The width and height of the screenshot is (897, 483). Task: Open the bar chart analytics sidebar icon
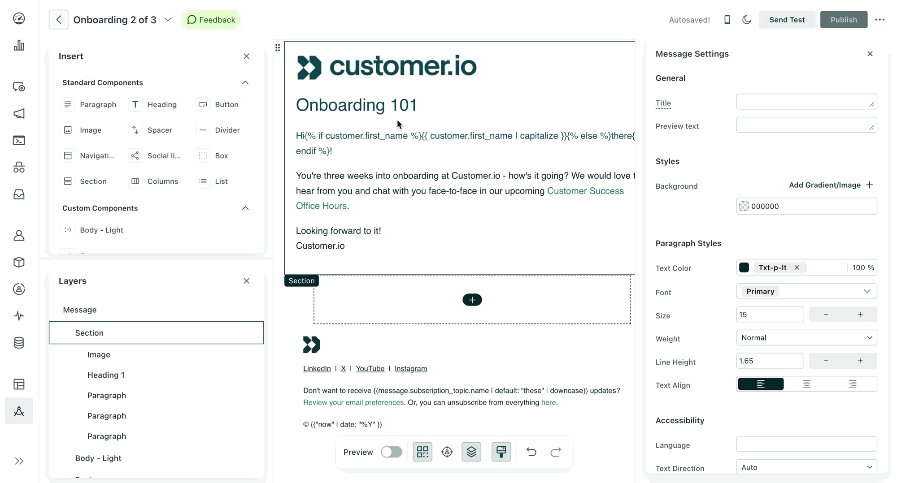19,45
